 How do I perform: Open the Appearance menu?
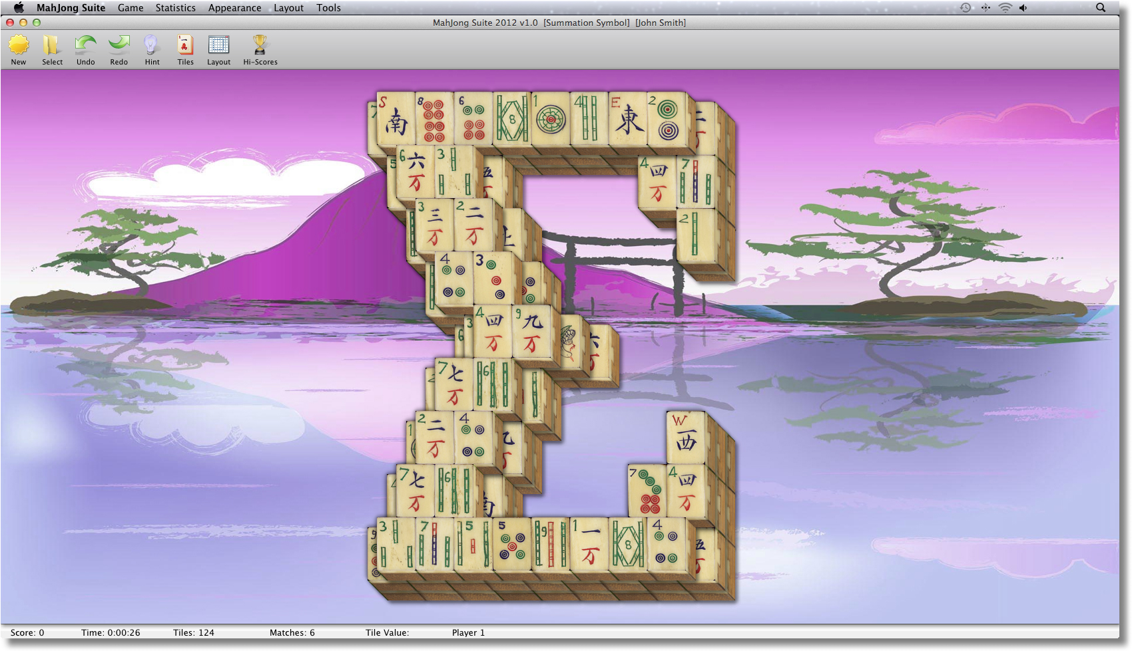(x=234, y=8)
